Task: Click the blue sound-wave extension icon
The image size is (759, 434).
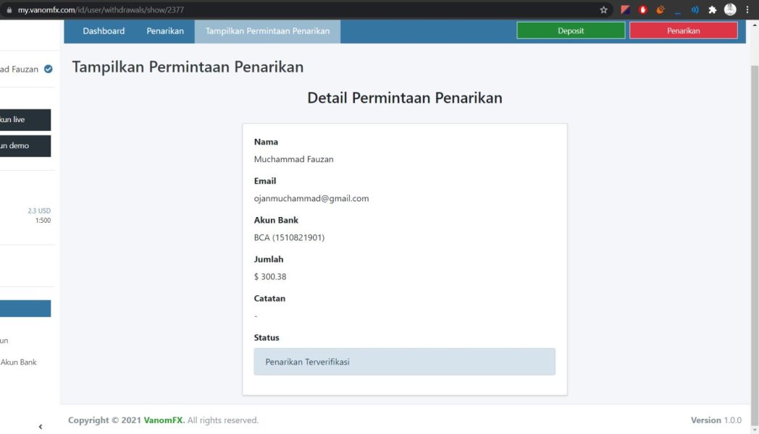Action: (695, 9)
